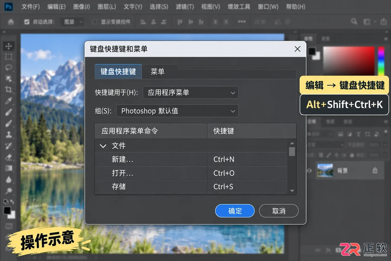Viewport: 391px width, 261px height.
Task: Select the Eraser tool
Action: coord(9,157)
